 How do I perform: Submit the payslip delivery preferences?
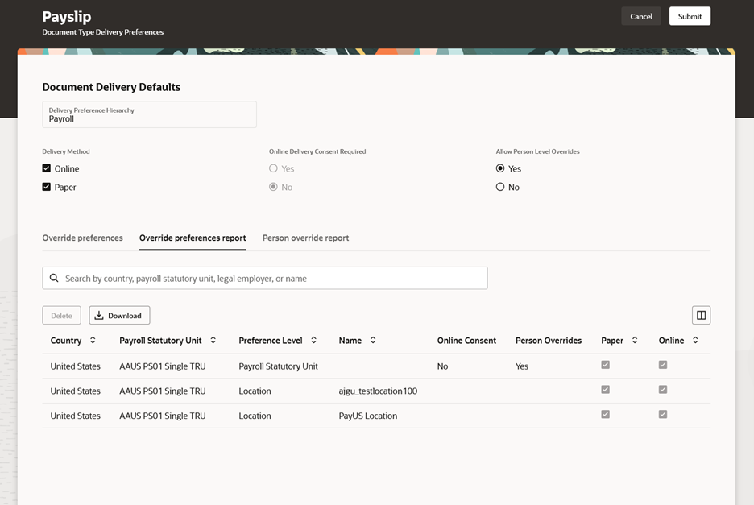point(690,16)
